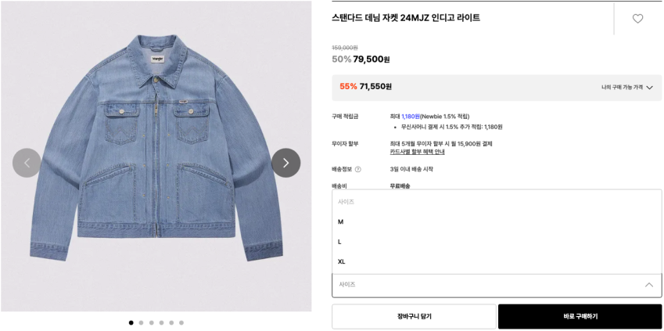Select the first carousel dot indicator

pos(131,322)
